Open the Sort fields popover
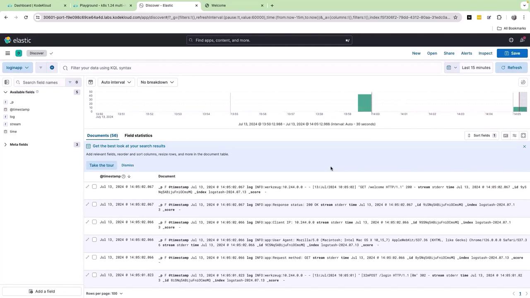 (x=482, y=135)
